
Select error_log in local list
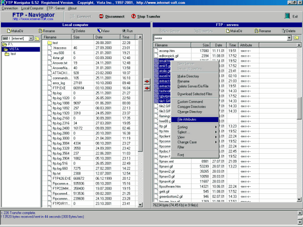click(59, 83)
